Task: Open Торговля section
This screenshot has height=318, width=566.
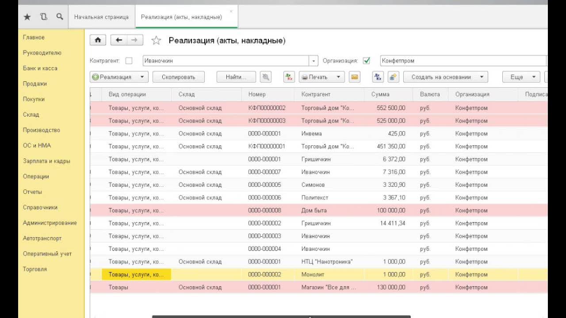Action: 34,269
